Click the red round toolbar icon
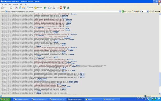 (61, 8)
